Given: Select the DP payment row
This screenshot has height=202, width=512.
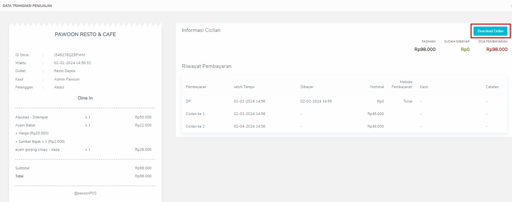Looking at the screenshot, I should click(x=345, y=101).
